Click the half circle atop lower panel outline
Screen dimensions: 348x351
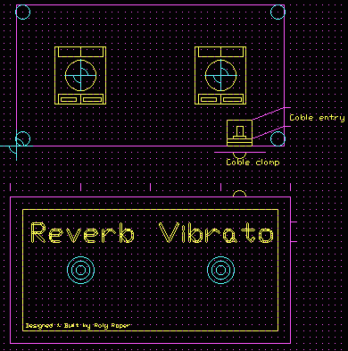(x=239, y=194)
